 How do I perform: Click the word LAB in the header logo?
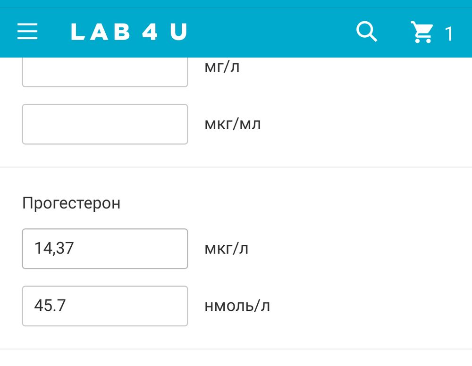pos(101,32)
